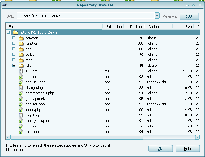Select the phpinfo.php file name
205x157 pixels.
35,126
